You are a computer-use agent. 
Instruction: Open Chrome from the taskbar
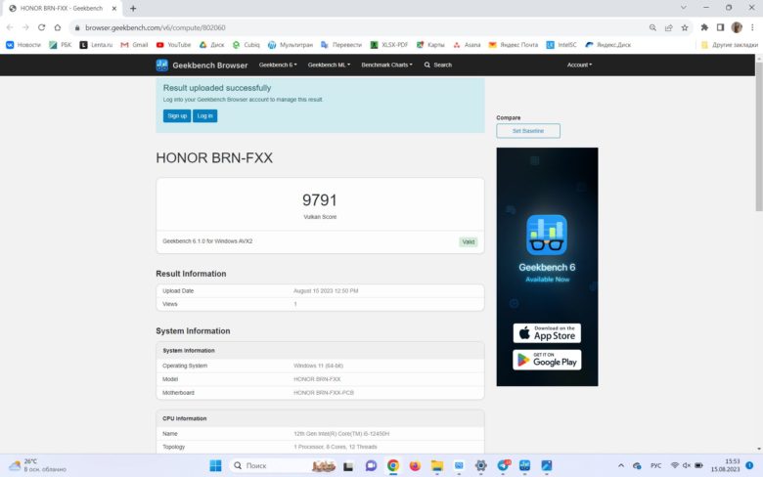point(393,466)
